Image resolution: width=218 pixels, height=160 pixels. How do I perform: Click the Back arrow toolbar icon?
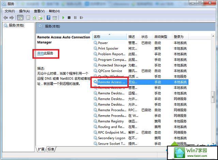pos(6,18)
